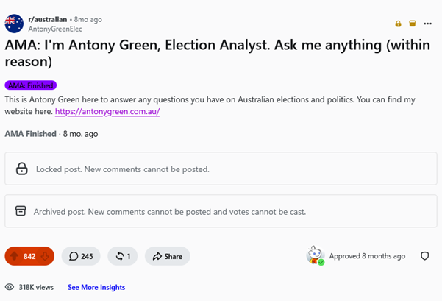This screenshot has width=442, height=301.
Task: Open the antonygreen.com.au link
Action: point(107,111)
